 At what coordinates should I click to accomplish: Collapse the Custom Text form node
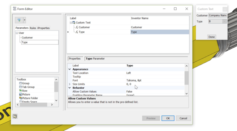click(x=71, y=23)
